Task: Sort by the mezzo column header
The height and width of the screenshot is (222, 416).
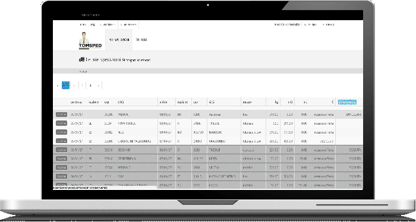Action: (247, 102)
